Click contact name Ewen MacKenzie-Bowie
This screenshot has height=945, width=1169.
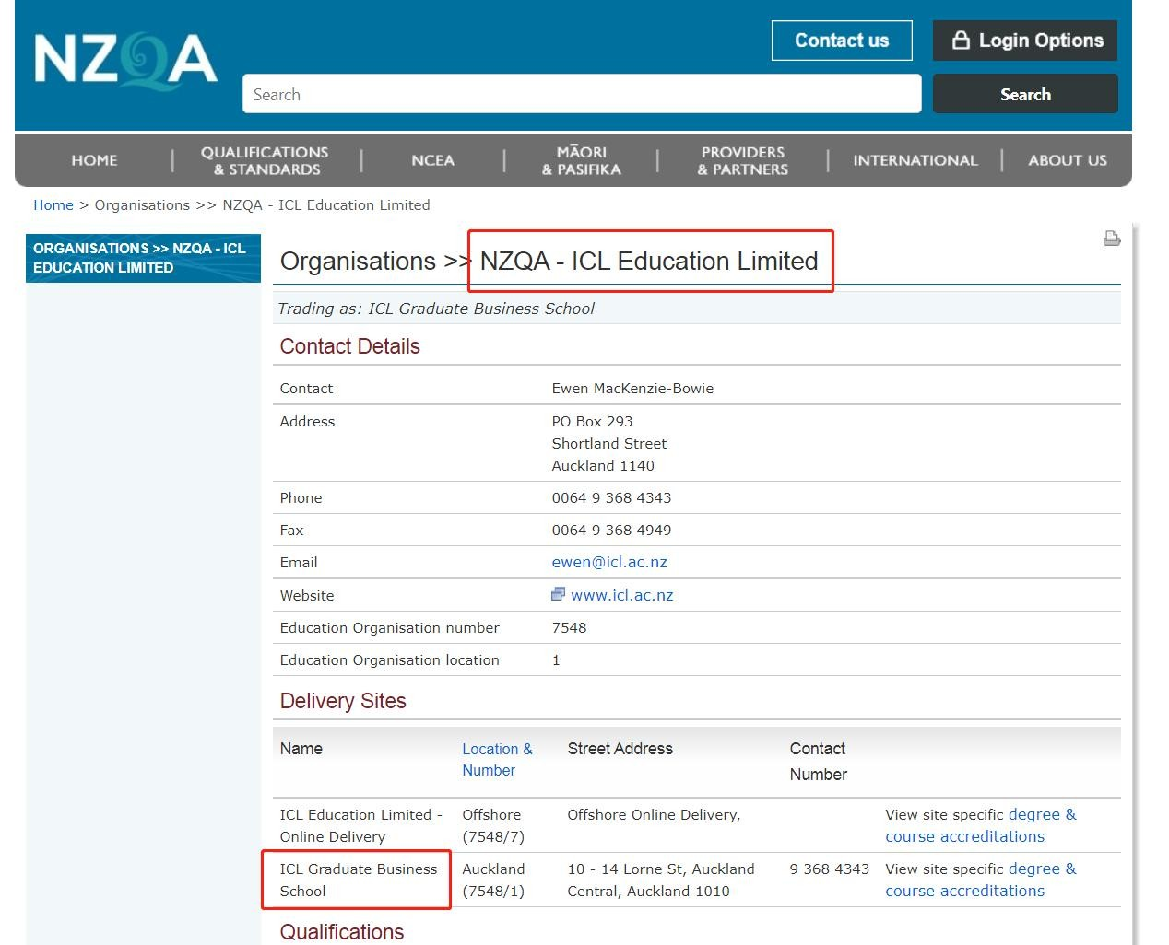pyautogui.click(x=632, y=389)
